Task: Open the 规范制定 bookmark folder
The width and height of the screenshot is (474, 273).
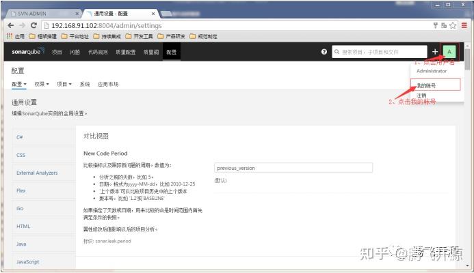Action: [203, 36]
